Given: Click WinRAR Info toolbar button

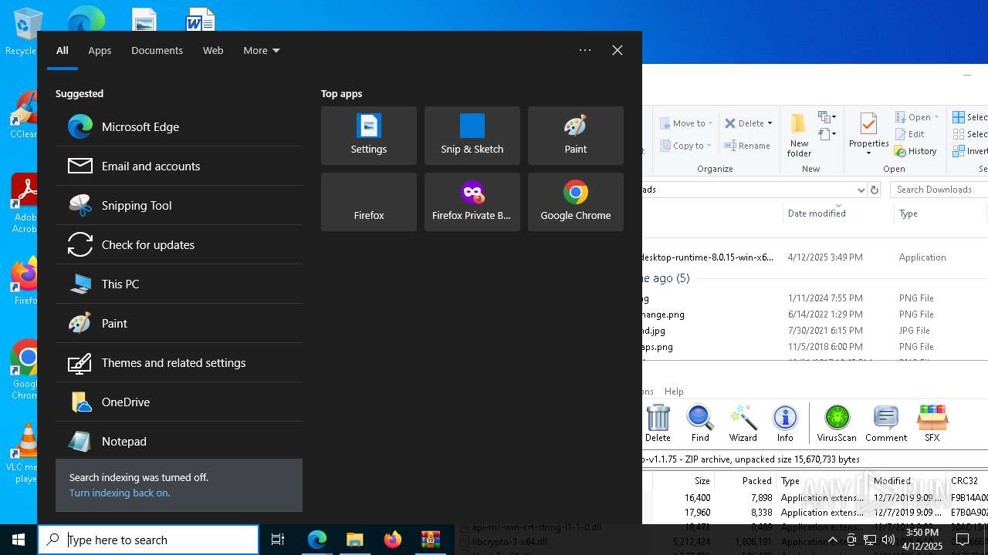Looking at the screenshot, I should [x=785, y=423].
